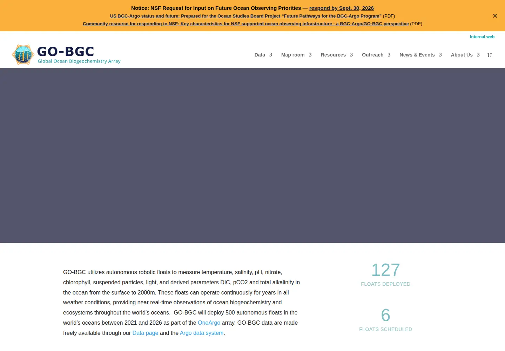Go to homepage via the GO-BGC logo
Viewport: 505px width, 351px height.
[66, 54]
